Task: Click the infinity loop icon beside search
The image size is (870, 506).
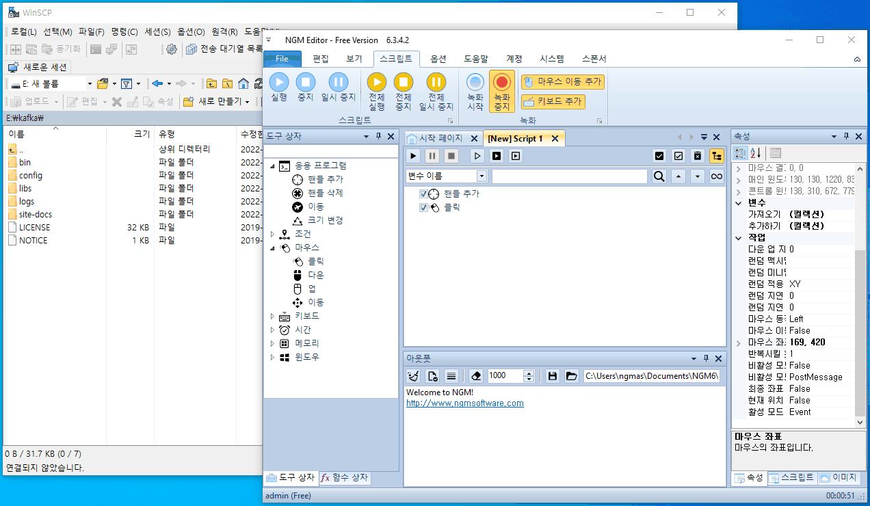Action: tap(716, 176)
